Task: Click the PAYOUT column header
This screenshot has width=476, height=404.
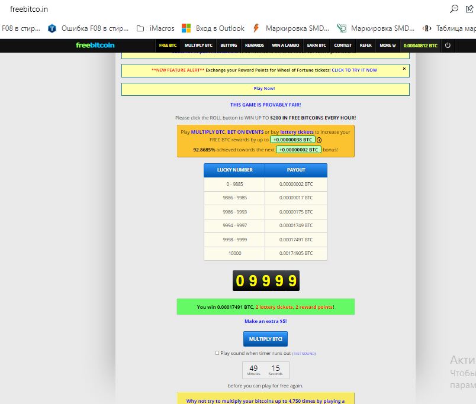Action: point(296,170)
